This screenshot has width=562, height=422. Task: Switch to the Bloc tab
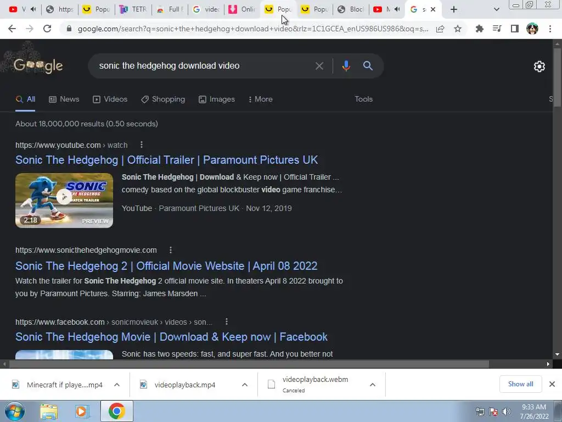(x=351, y=9)
